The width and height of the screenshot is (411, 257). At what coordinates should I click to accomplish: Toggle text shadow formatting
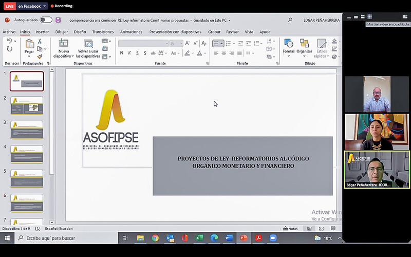pos(145,53)
